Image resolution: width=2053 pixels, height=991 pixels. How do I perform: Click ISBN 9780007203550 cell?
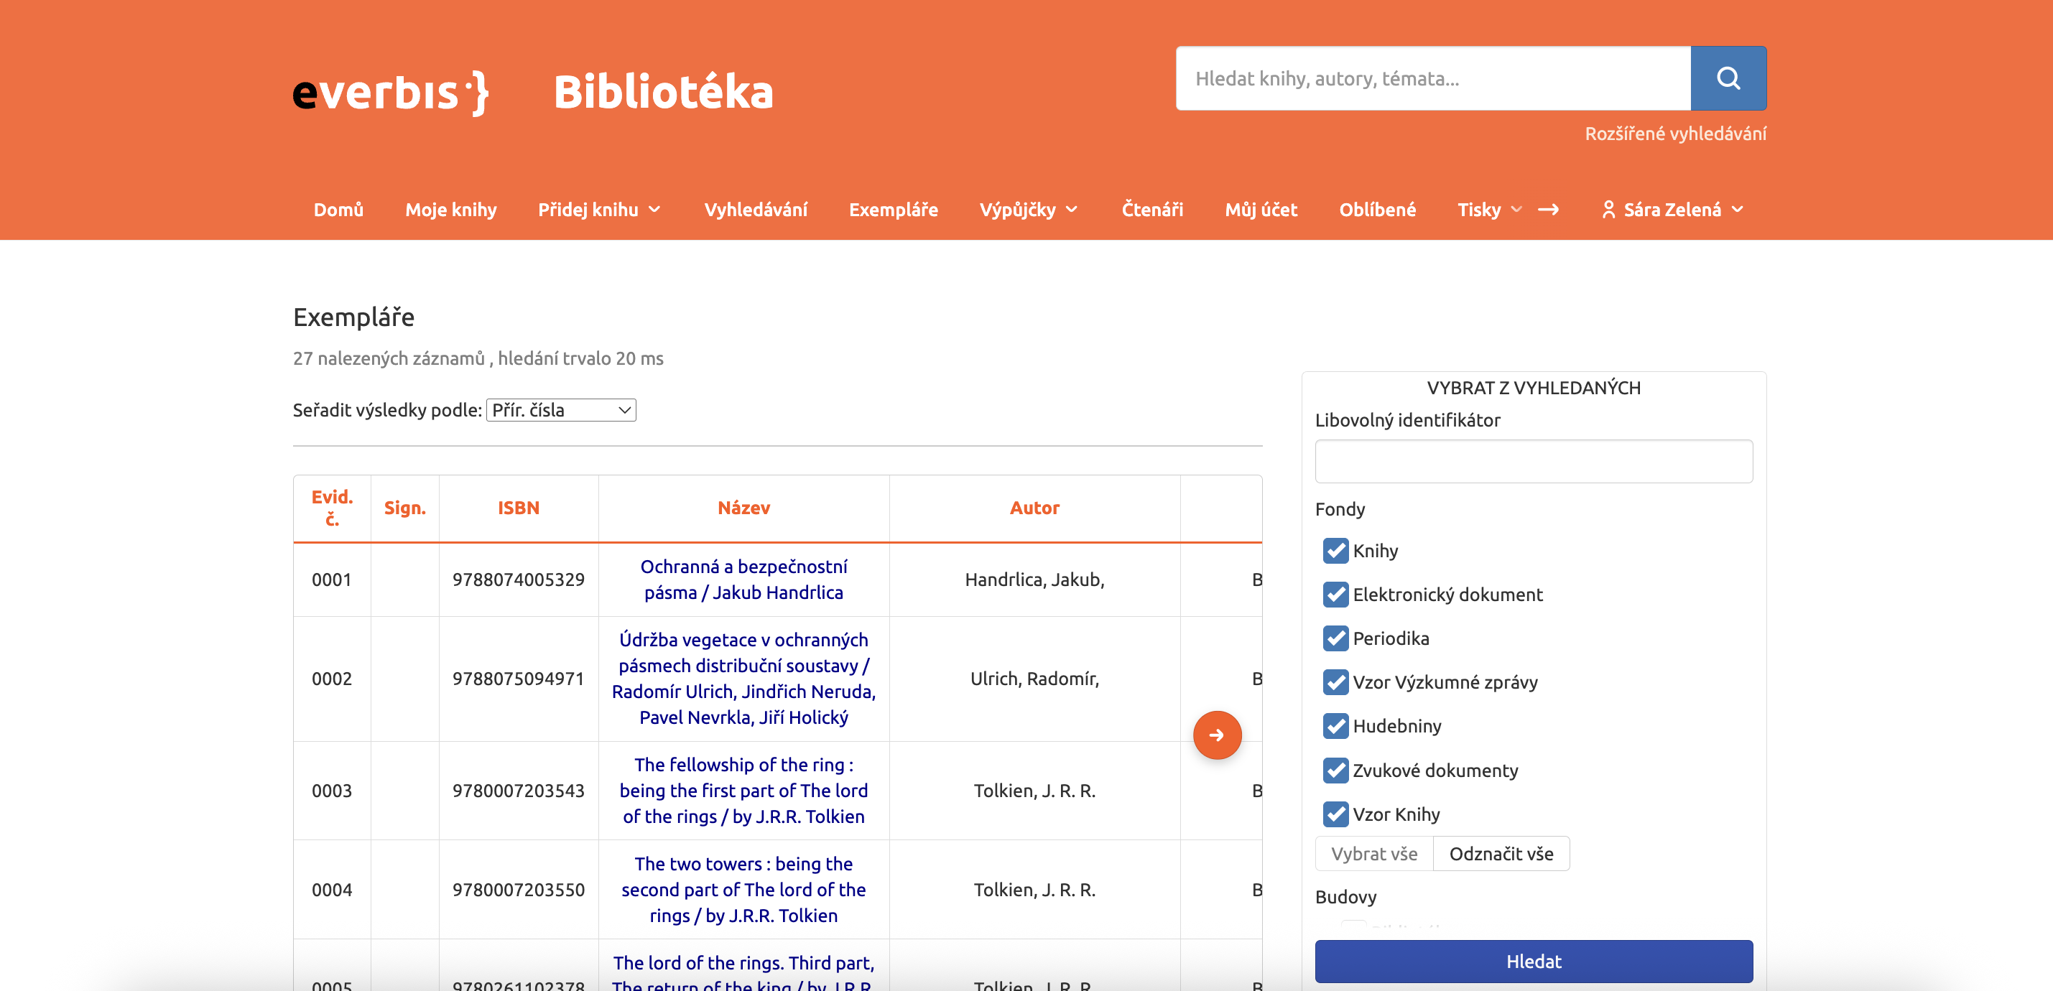coord(518,890)
